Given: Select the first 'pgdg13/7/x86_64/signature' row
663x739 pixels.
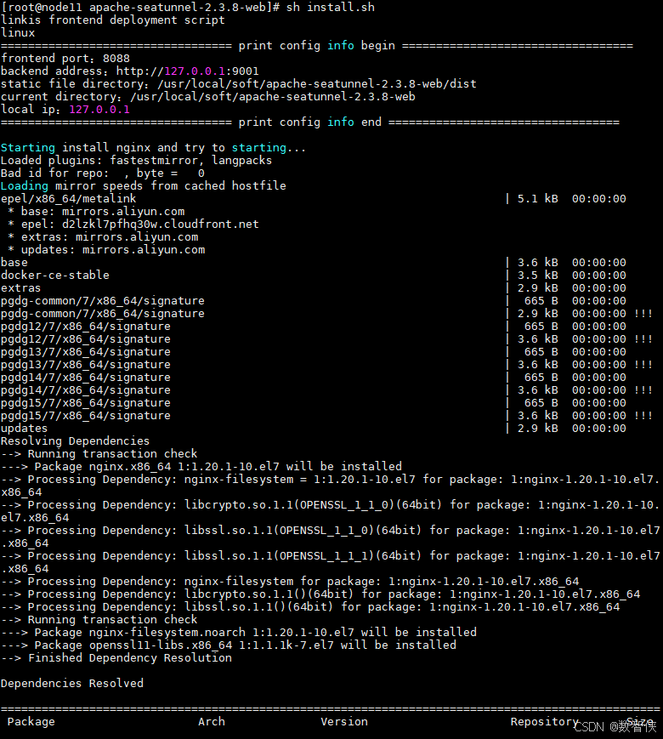Looking at the screenshot, I should (314, 351).
